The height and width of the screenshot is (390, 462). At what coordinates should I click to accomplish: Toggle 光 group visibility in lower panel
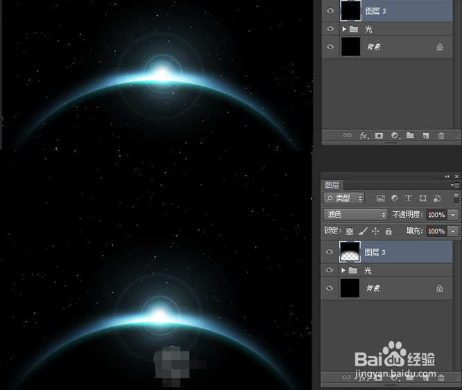click(330, 269)
